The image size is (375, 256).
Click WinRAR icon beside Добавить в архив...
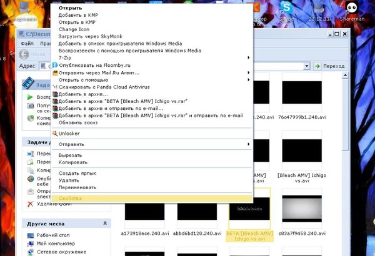point(55,94)
